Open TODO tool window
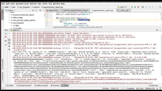 (9, 85)
